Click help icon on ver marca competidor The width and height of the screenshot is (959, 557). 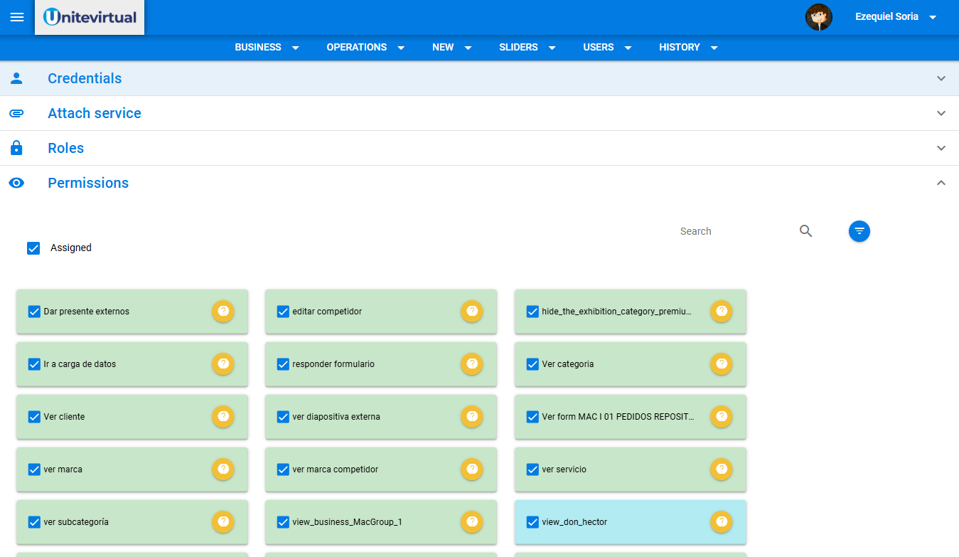[471, 469]
